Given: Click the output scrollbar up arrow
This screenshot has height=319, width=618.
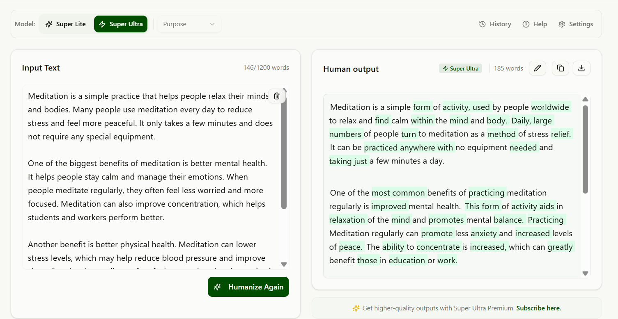Looking at the screenshot, I should point(586,99).
